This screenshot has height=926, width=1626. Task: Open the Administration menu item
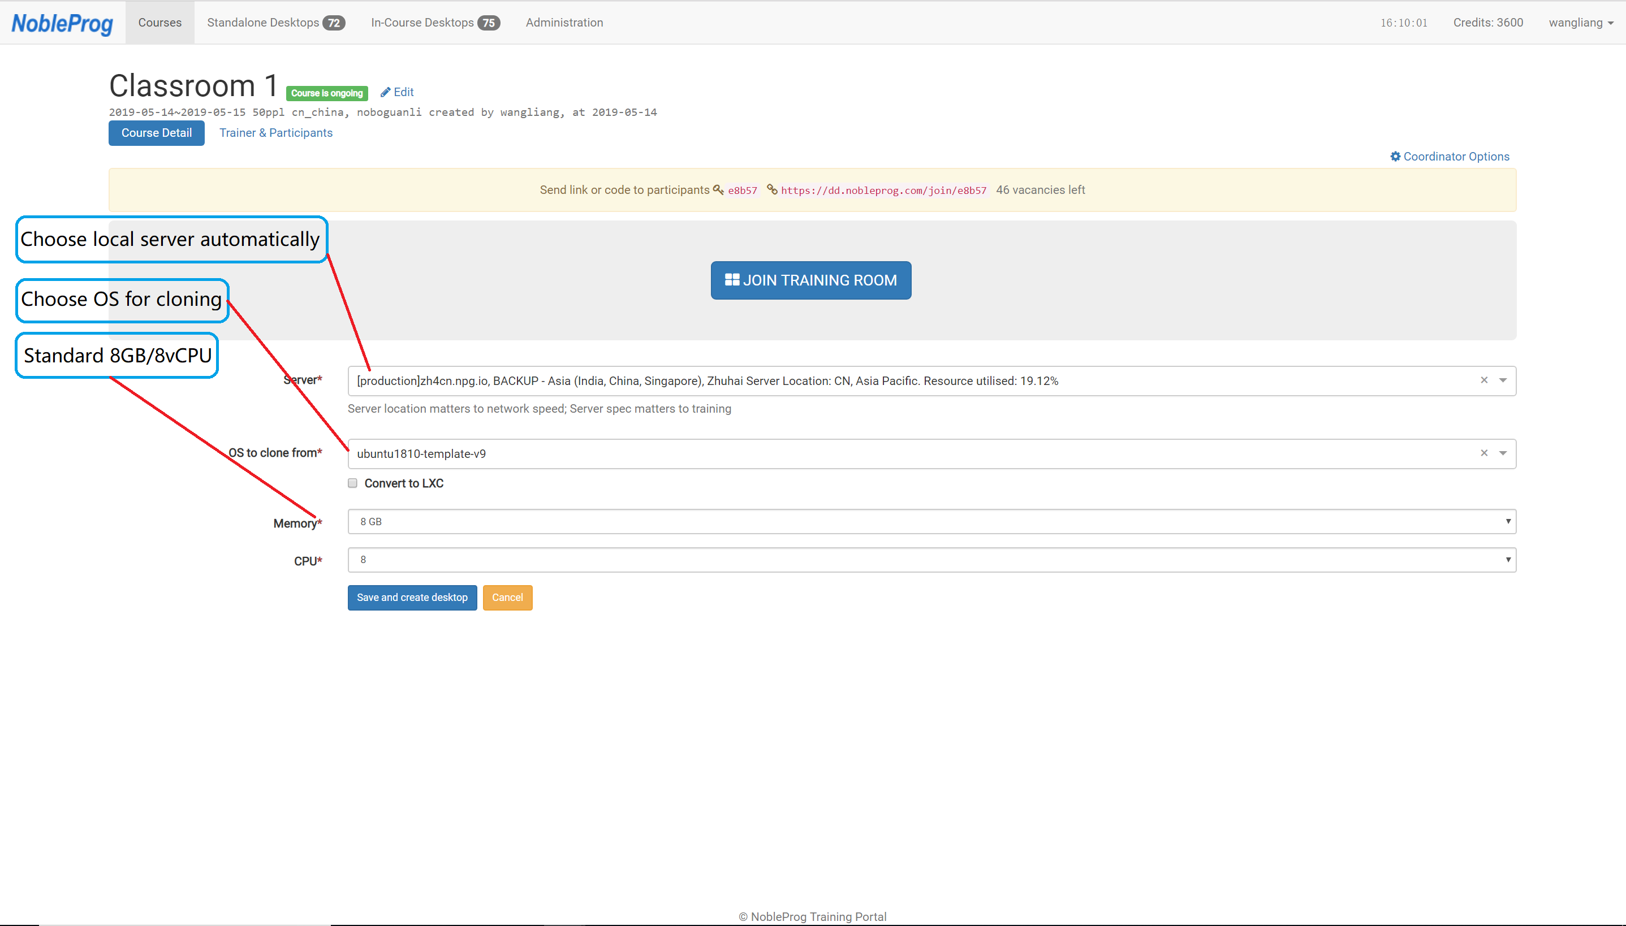[564, 23]
